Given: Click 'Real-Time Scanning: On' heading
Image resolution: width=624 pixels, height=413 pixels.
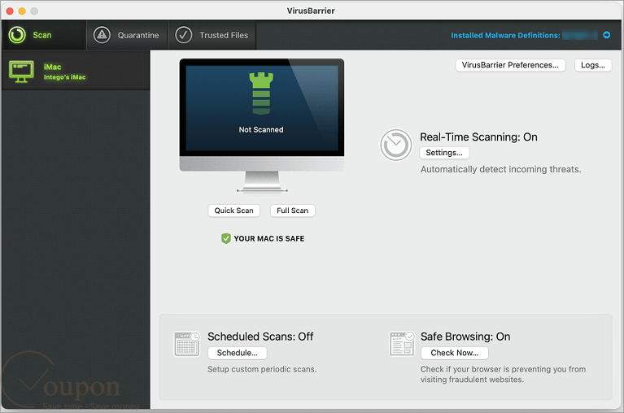Looking at the screenshot, I should [478, 137].
